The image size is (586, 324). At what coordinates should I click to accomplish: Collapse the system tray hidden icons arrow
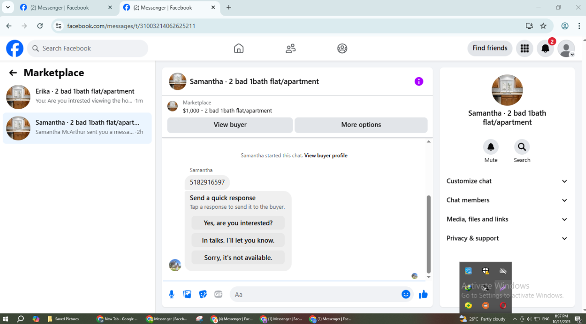[x=514, y=319]
